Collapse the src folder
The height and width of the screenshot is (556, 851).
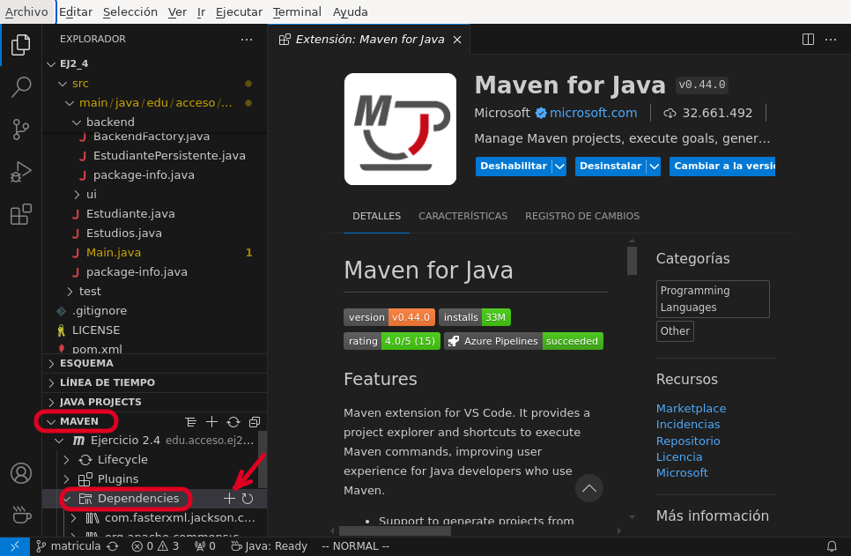point(63,84)
